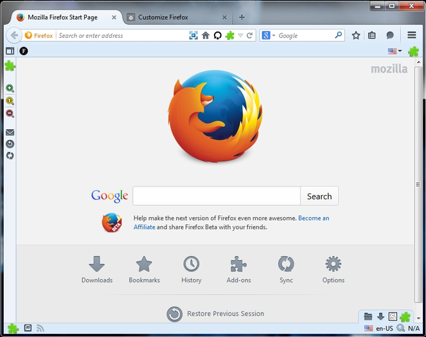This screenshot has height=337, width=426.
Task: Click inside the start page Google search field
Action: pyautogui.click(x=217, y=196)
